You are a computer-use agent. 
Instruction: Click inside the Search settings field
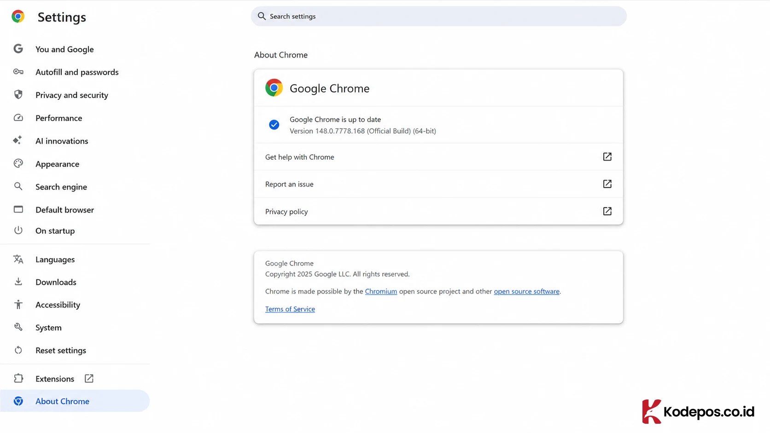click(438, 16)
